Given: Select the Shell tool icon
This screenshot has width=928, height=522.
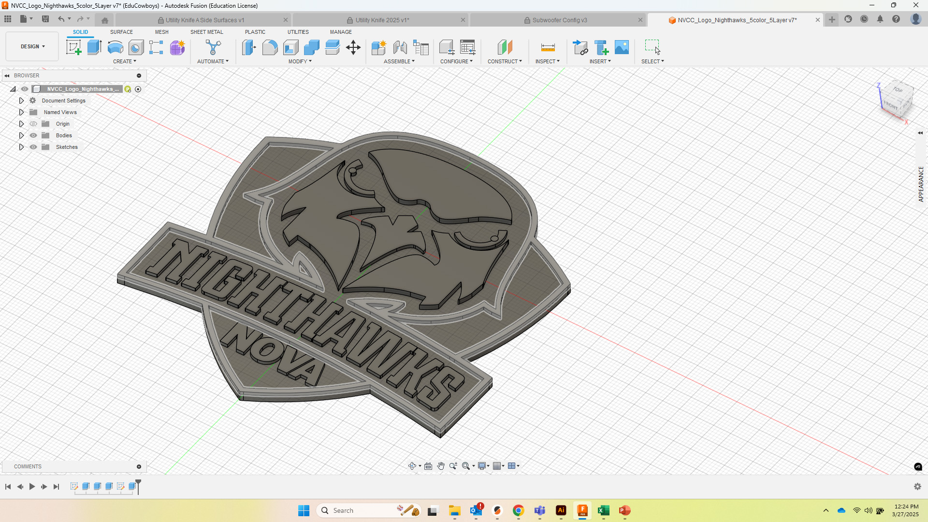Looking at the screenshot, I should click(x=290, y=47).
